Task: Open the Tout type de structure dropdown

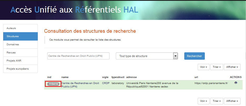Action: pyautogui.click(x=147, y=56)
